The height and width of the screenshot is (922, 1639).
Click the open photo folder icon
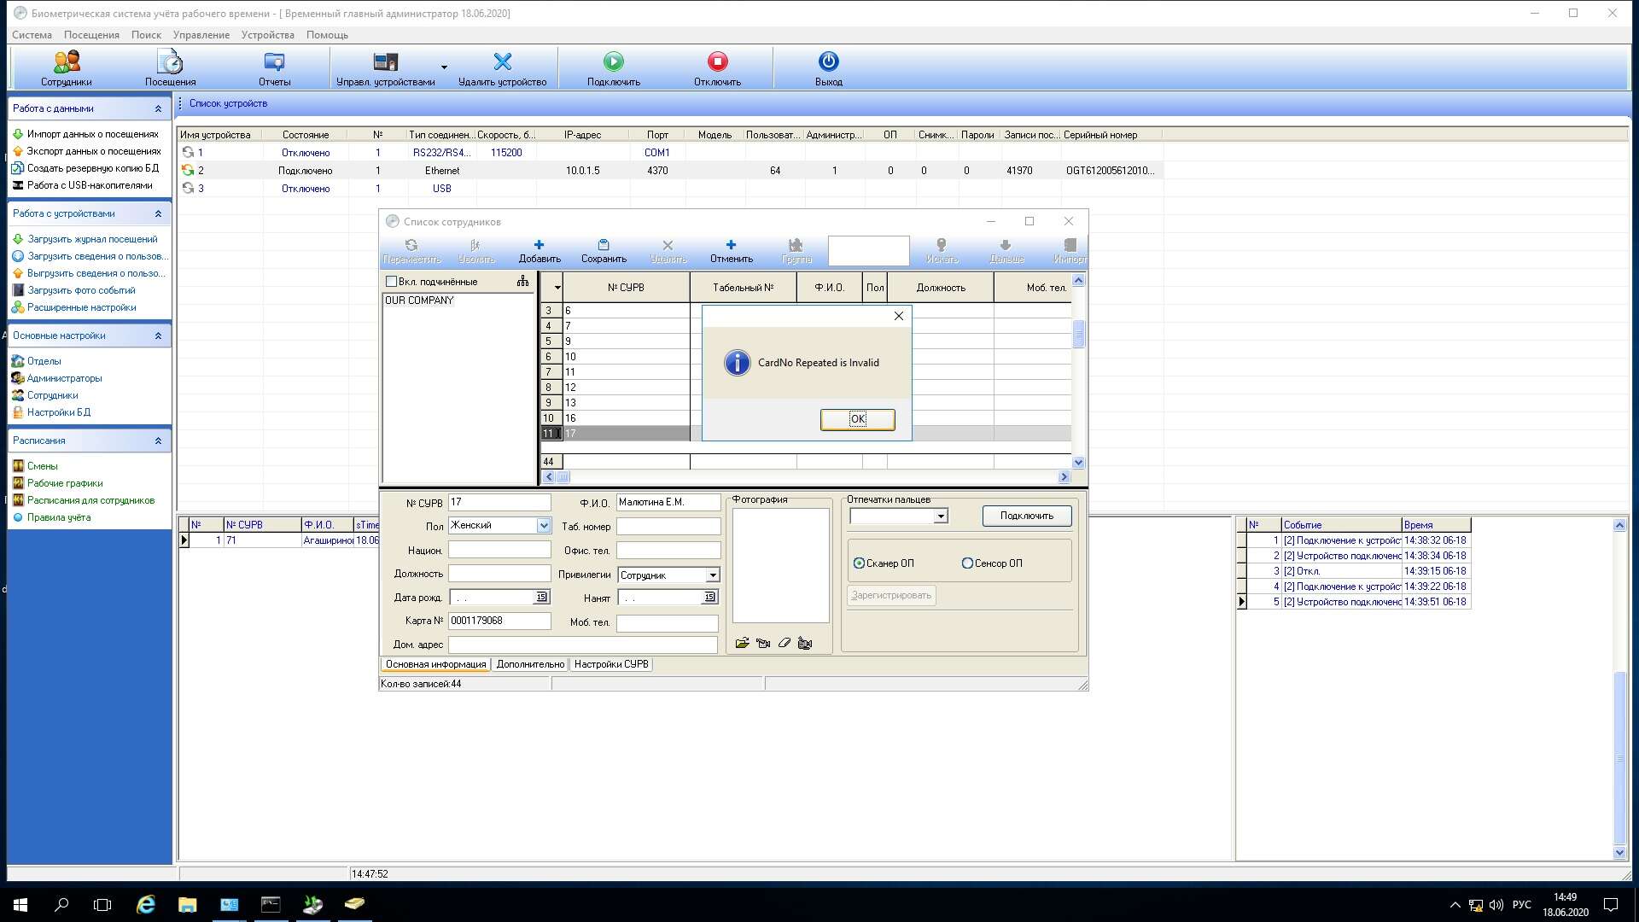click(742, 643)
